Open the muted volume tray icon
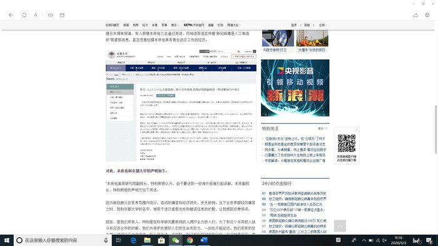This screenshot has width=438, height=246. tap(385, 240)
